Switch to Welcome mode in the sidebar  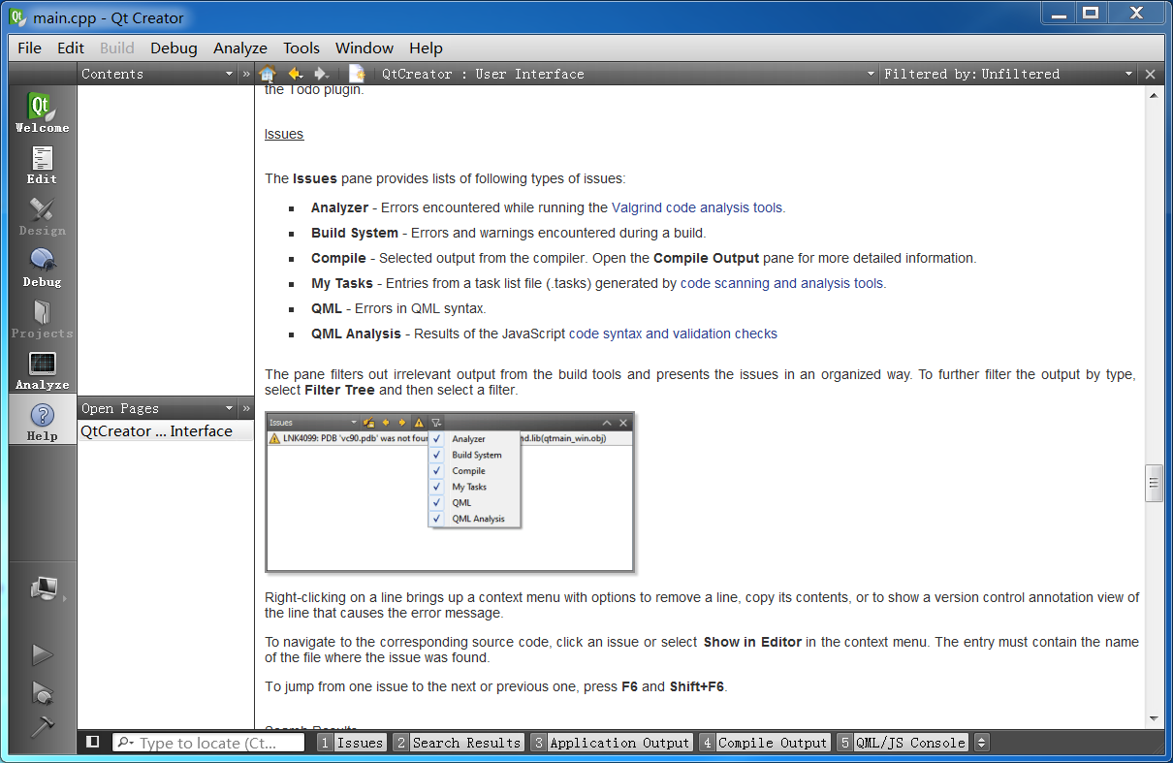[x=42, y=112]
